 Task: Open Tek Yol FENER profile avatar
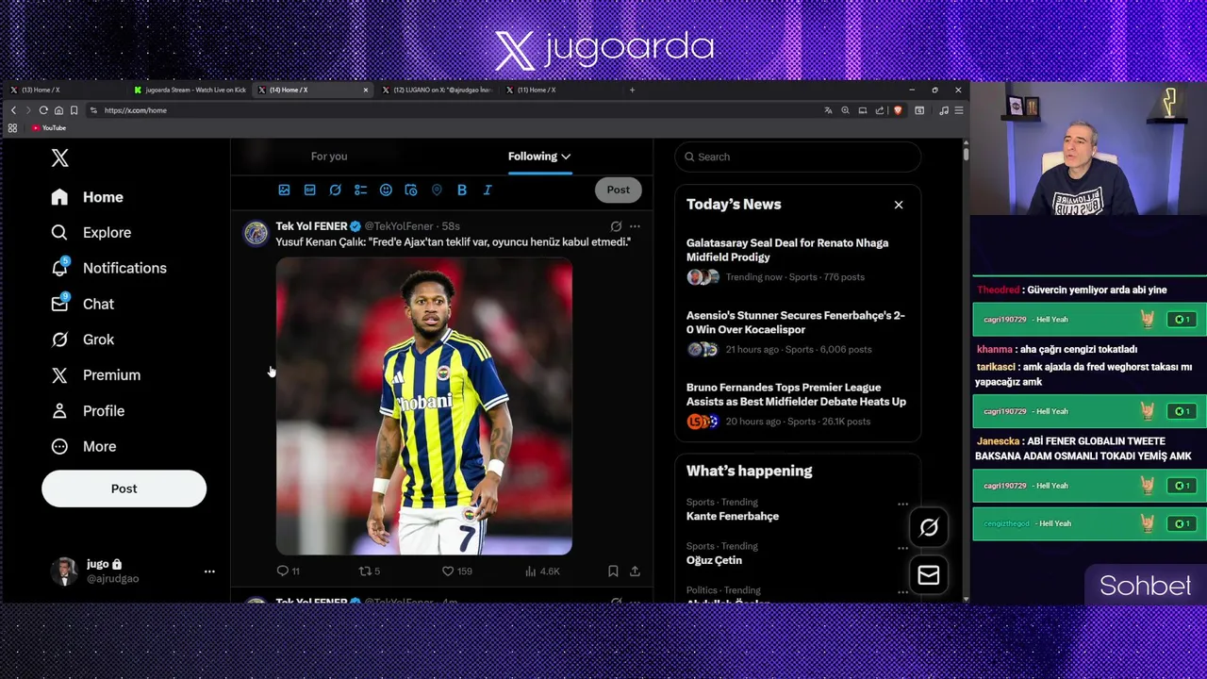(256, 233)
